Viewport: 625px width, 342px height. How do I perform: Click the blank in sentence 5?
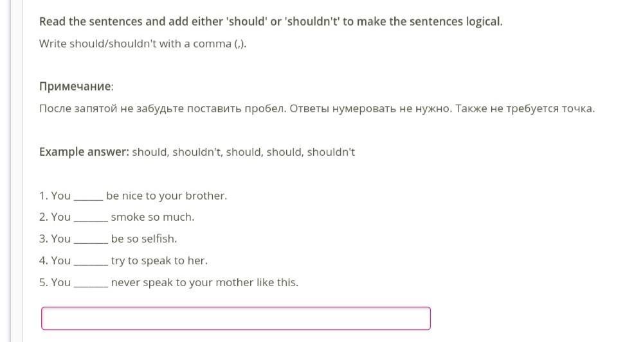point(91,283)
